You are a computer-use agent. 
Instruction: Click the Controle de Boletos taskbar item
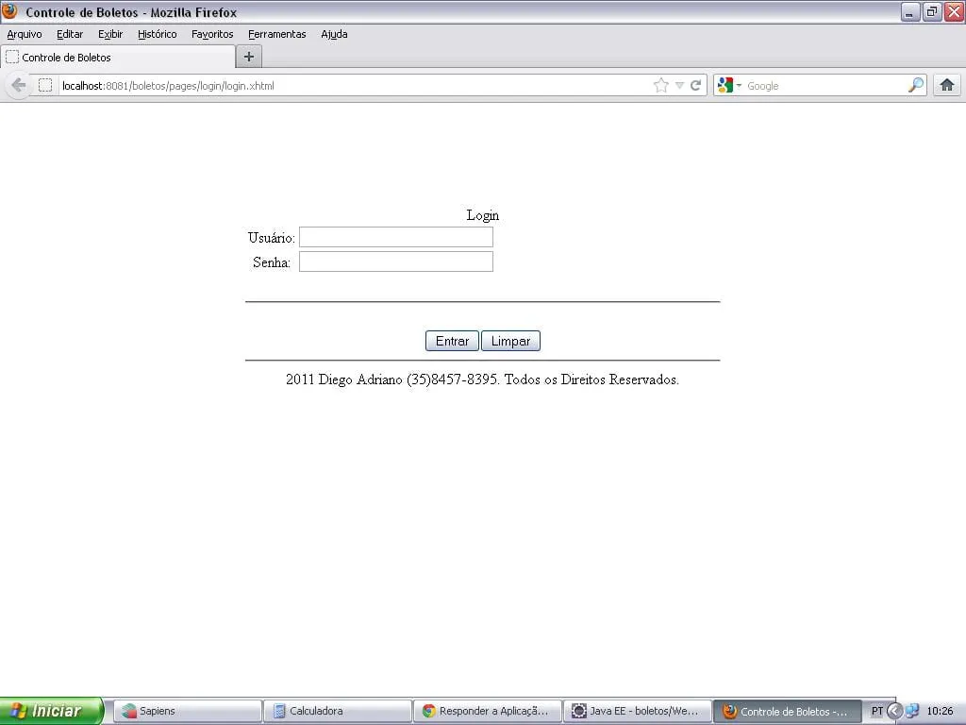(x=787, y=711)
